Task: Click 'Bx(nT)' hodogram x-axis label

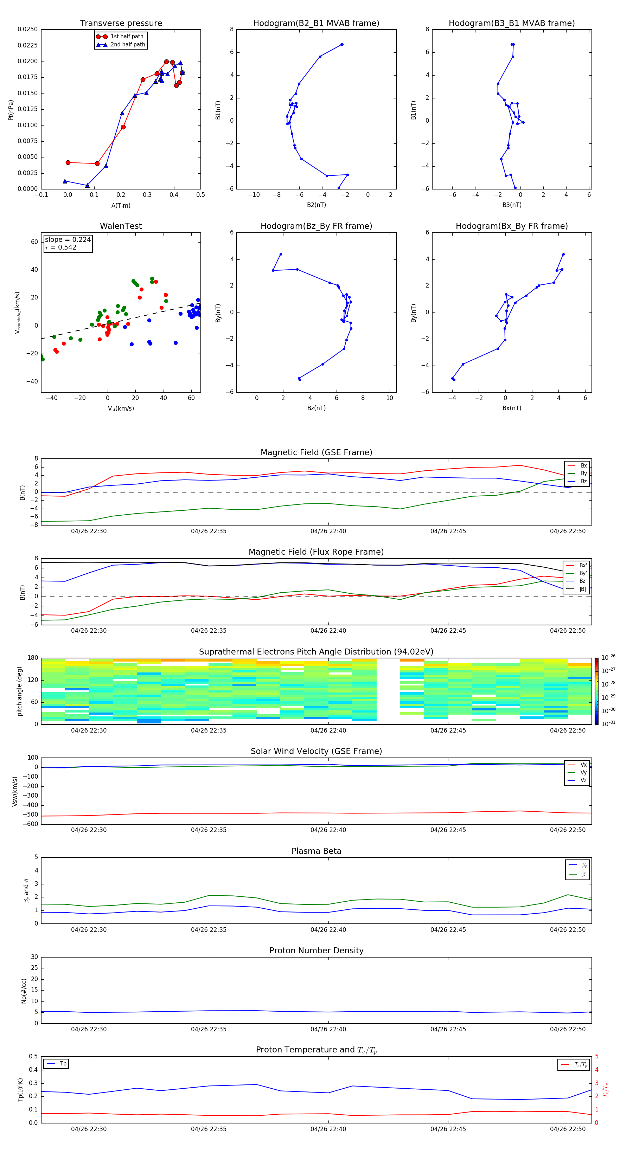Action: tap(512, 408)
